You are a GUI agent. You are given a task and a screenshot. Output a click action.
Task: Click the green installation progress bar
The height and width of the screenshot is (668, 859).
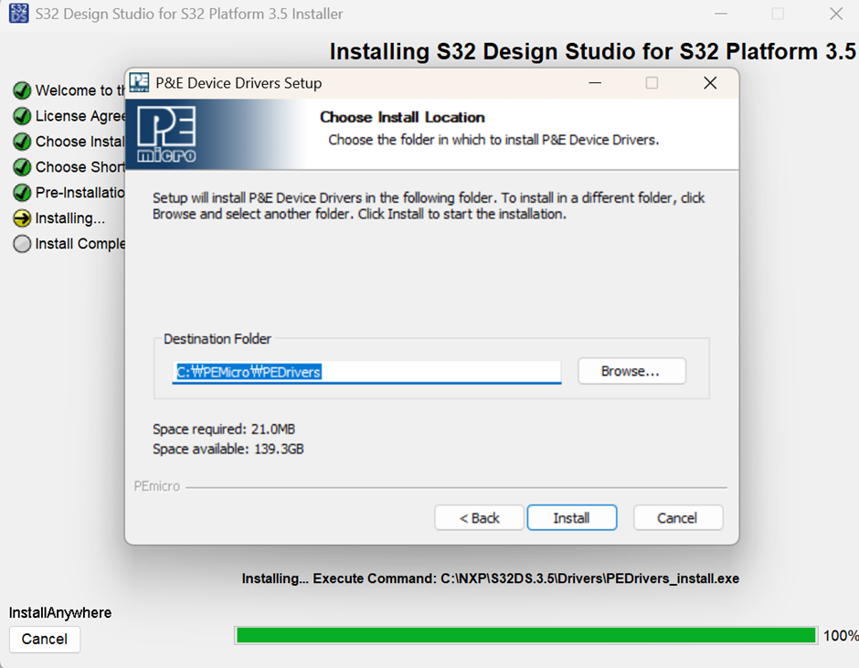tap(526, 636)
